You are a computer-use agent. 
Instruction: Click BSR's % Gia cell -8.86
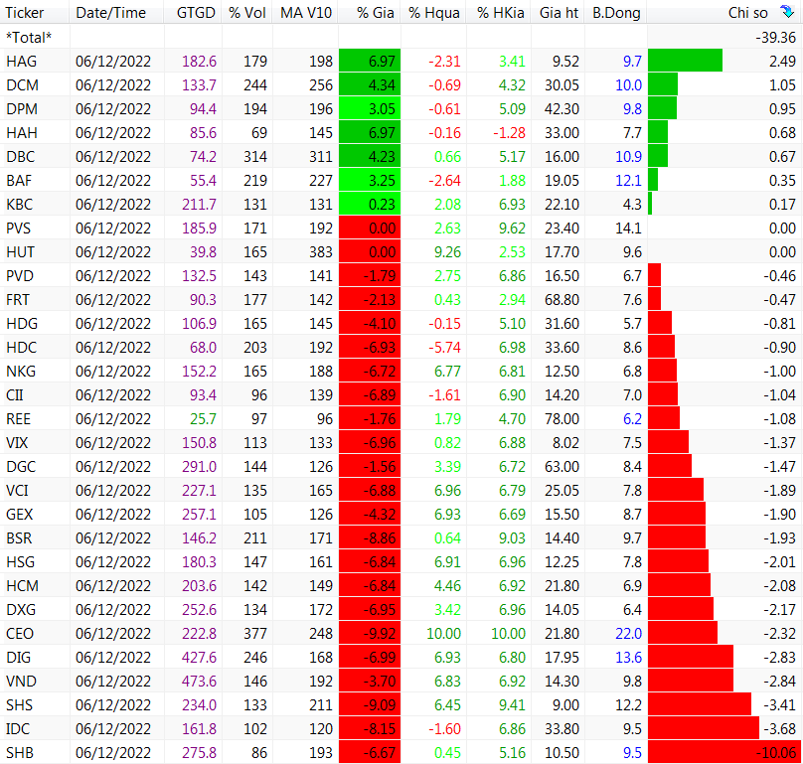370,537
